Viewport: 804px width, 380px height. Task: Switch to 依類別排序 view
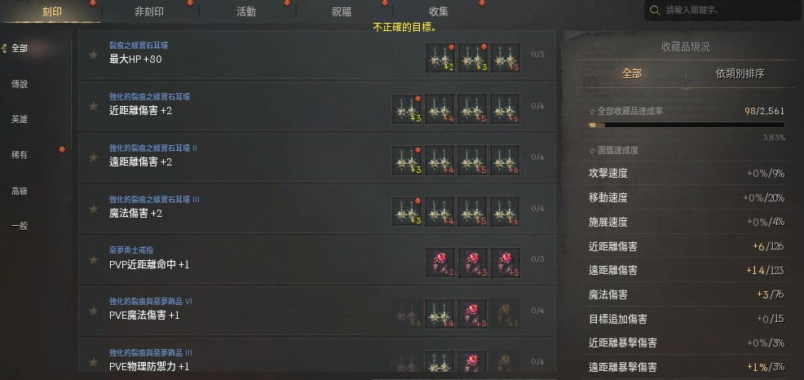[740, 74]
